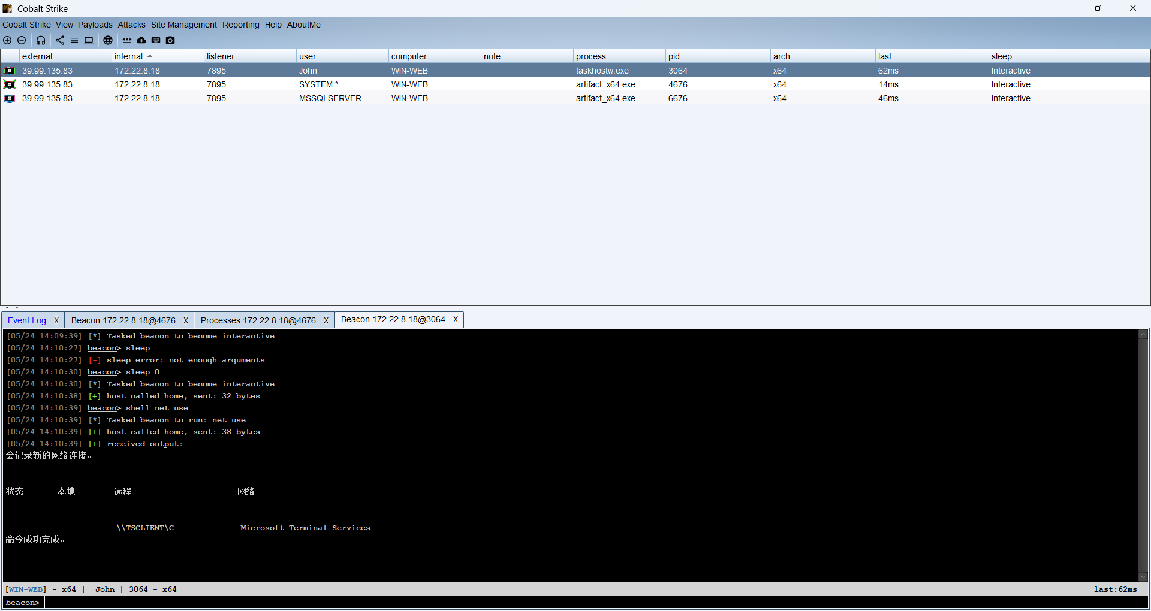
Task: Sort sessions by sleep column header
Action: (1069, 56)
